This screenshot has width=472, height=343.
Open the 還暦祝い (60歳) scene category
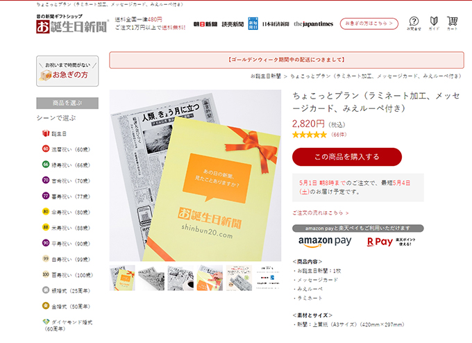(66, 149)
